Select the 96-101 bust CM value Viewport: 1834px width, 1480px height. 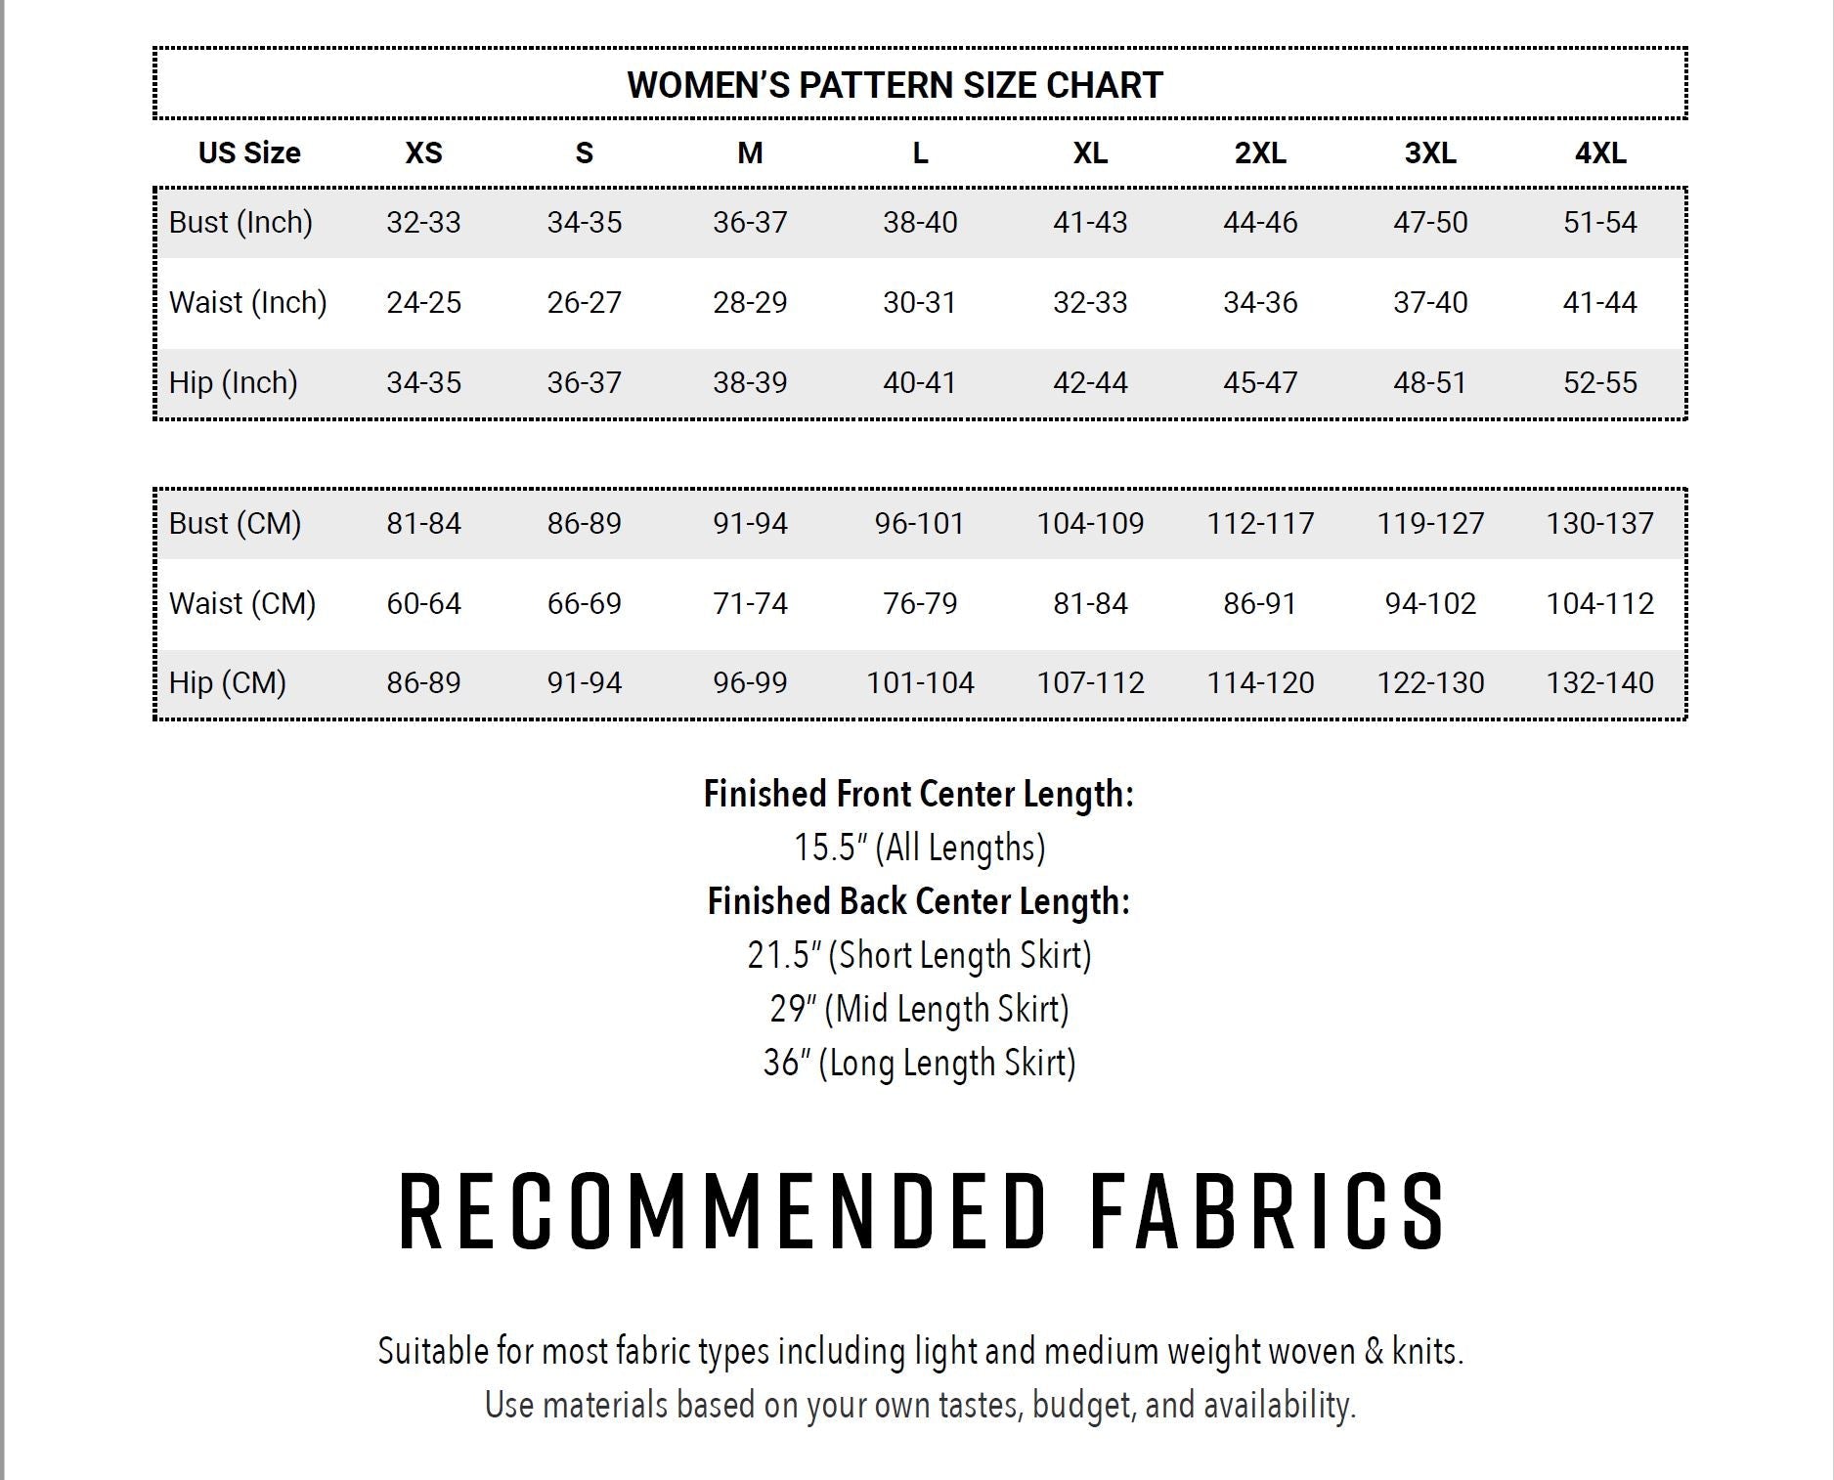920,524
